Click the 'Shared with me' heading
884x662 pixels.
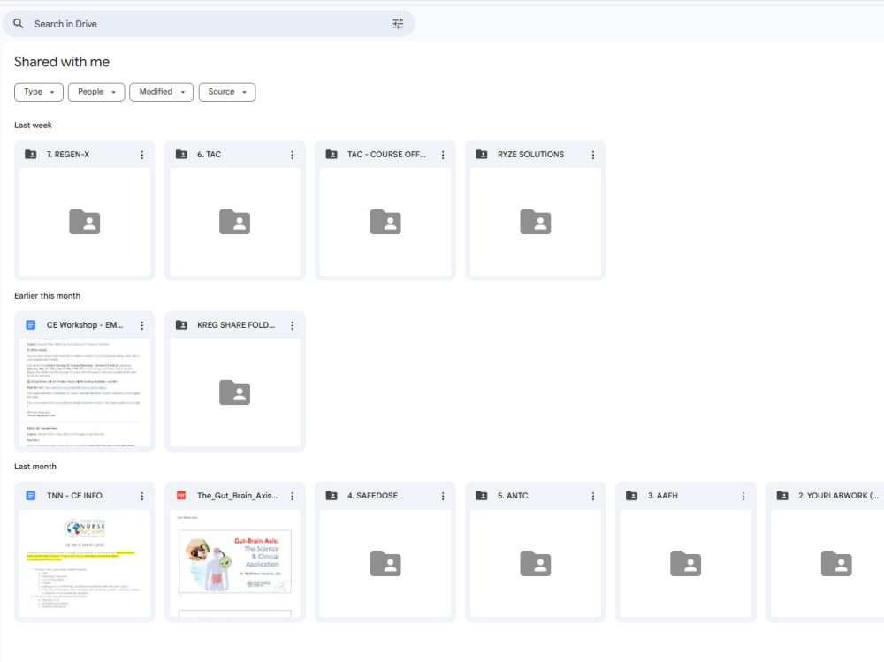coord(62,62)
